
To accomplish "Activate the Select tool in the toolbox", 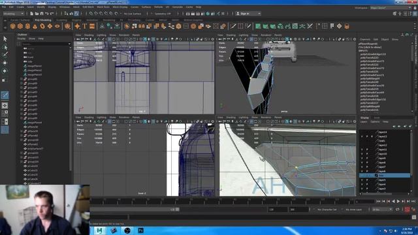I will tap(5, 39).
